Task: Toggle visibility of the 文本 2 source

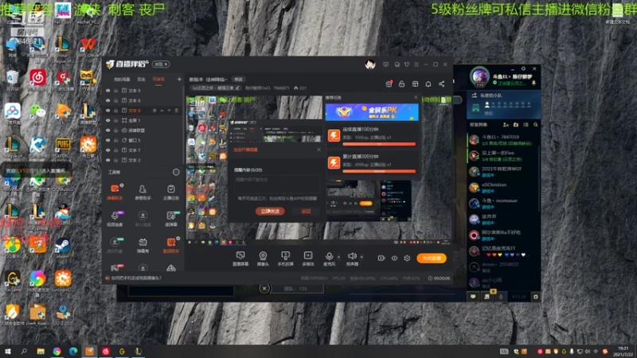Action: [107, 160]
